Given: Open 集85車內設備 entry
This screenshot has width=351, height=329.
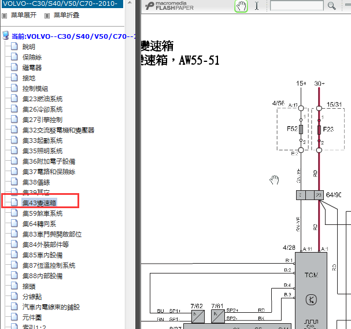Looking at the screenshot, I should pos(42,255).
